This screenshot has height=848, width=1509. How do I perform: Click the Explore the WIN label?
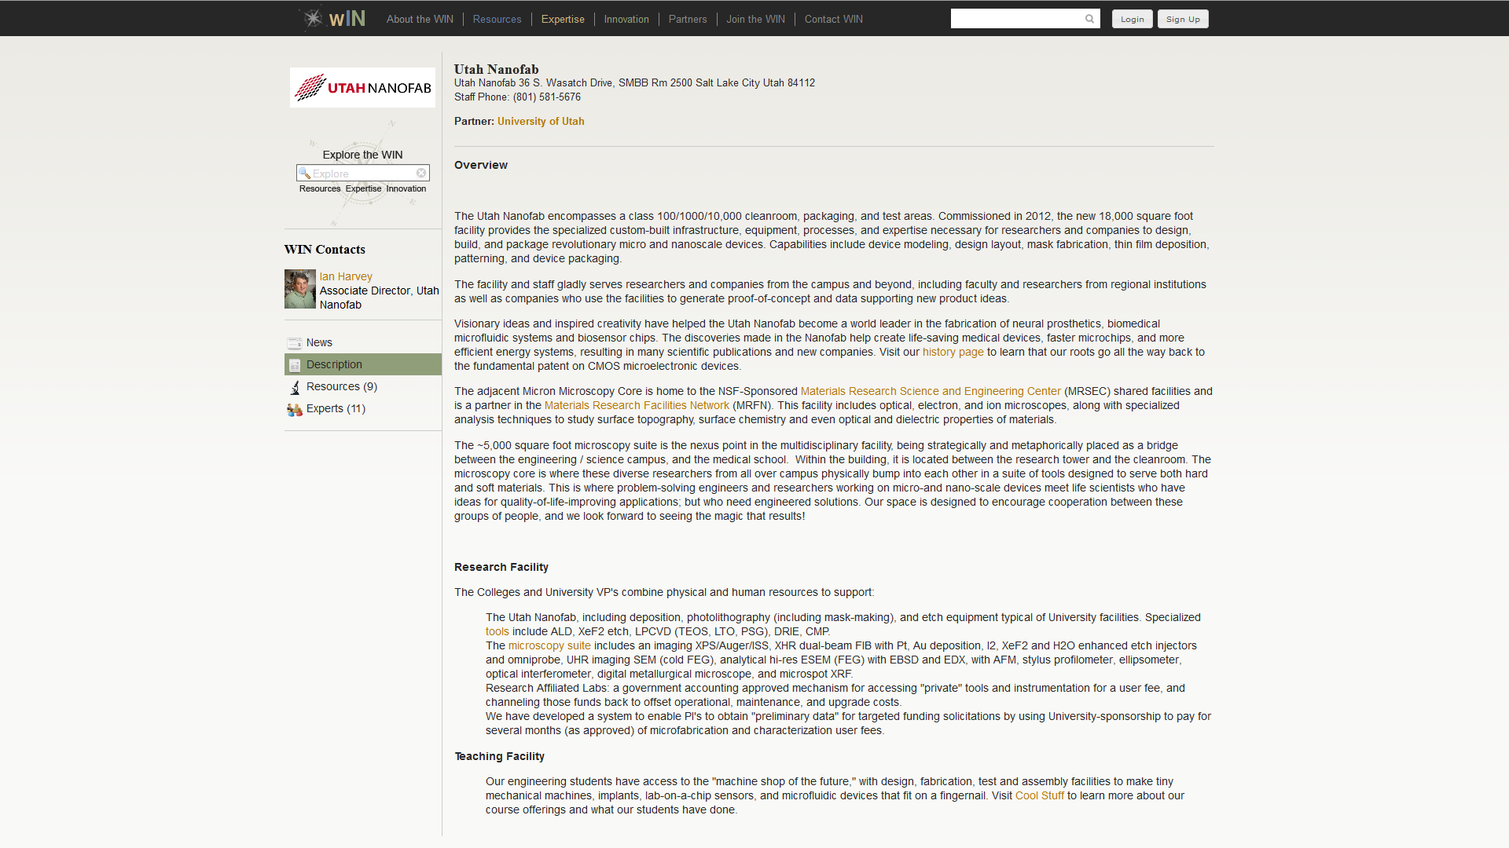362,155
